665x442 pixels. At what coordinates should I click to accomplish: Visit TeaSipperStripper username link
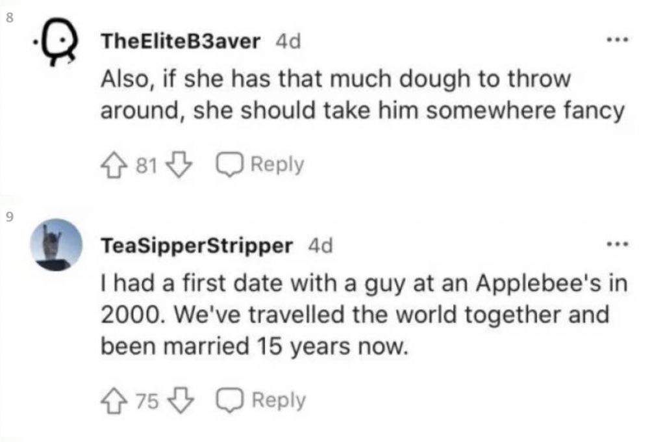click(x=196, y=246)
